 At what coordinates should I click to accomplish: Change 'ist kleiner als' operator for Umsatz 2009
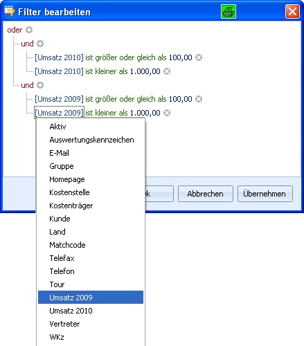[107, 113]
